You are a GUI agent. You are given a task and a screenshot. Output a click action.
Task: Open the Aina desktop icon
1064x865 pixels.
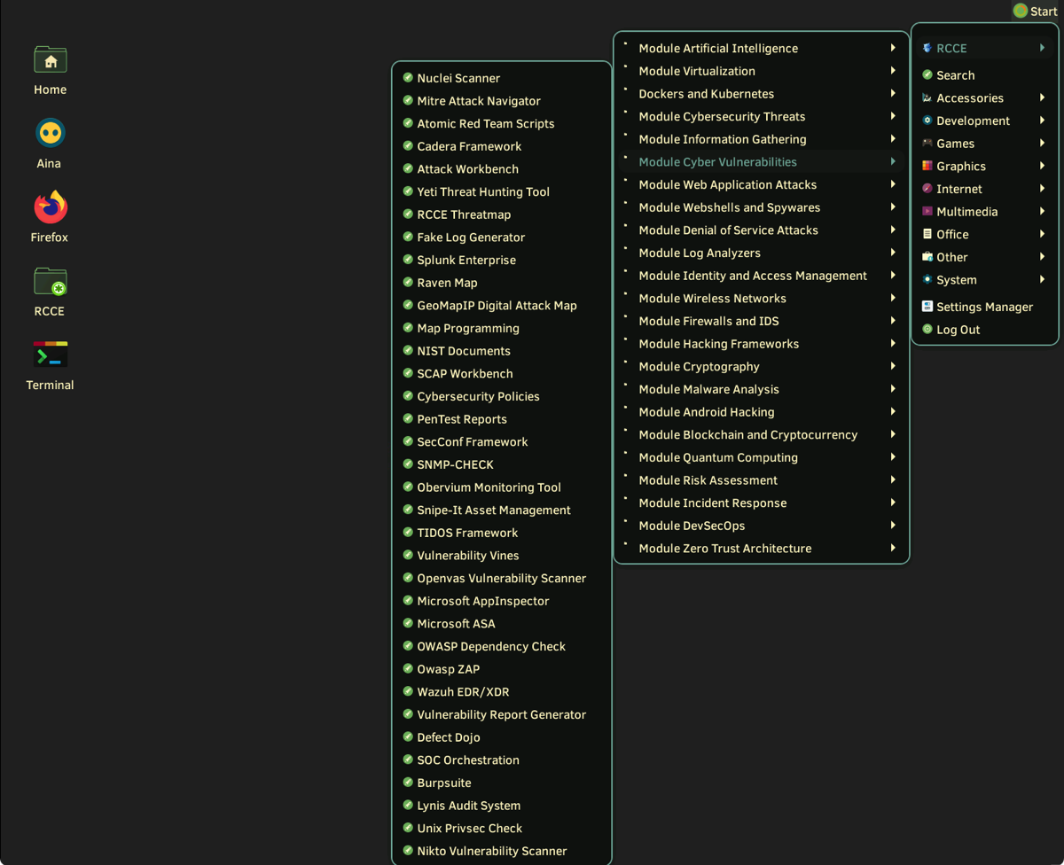pyautogui.click(x=51, y=134)
